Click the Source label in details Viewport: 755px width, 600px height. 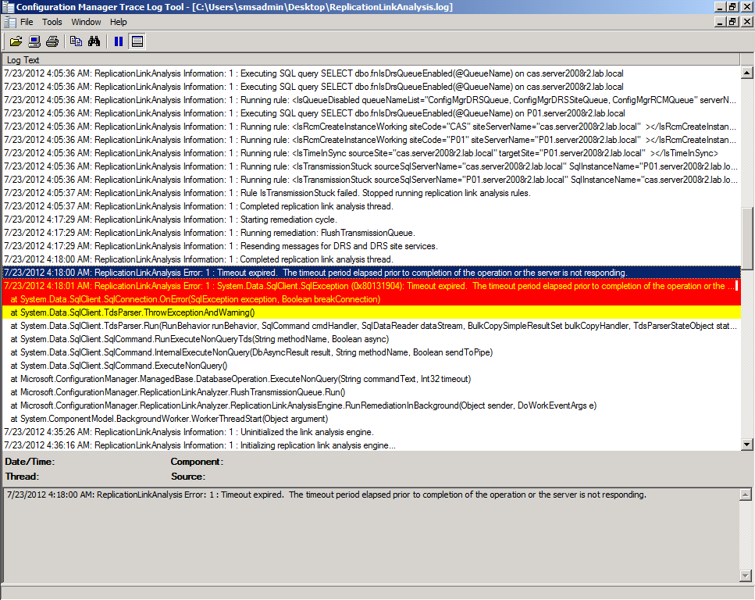(188, 477)
